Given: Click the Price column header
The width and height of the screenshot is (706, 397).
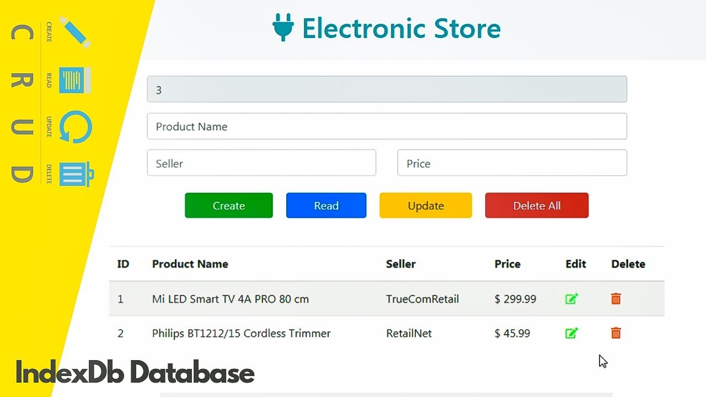Looking at the screenshot, I should (507, 264).
